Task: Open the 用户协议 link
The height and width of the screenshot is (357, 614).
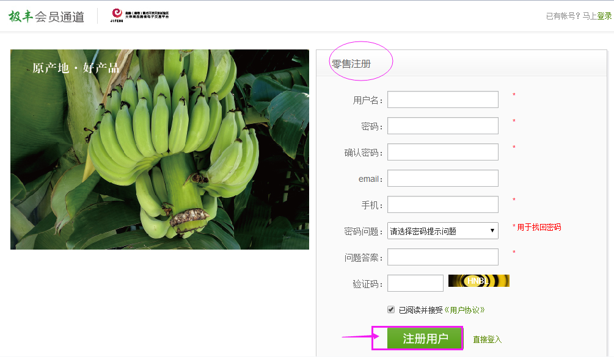Action: coord(464,310)
